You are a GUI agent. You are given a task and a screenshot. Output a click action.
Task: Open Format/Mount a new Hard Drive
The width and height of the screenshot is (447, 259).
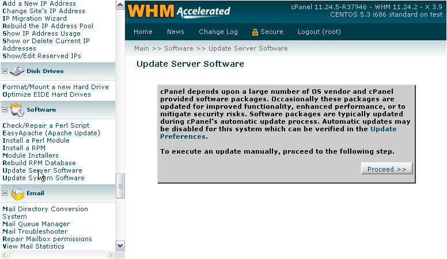coord(56,87)
